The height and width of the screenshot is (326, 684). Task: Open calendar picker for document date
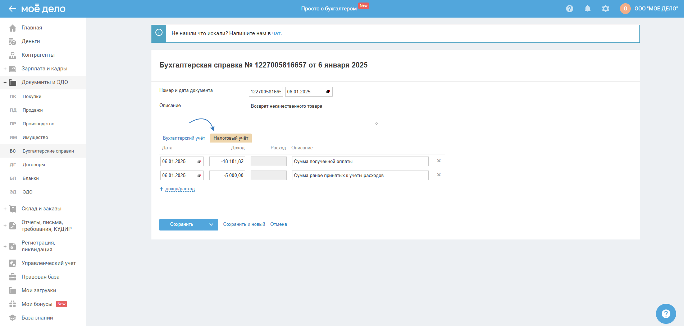(328, 92)
